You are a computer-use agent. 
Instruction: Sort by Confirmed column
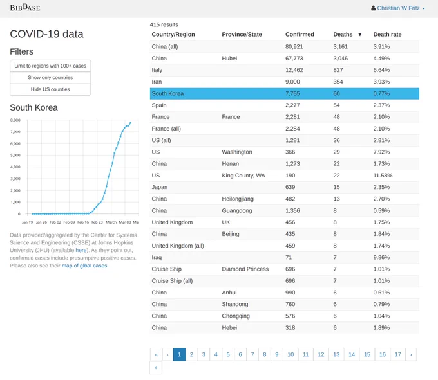(300, 34)
